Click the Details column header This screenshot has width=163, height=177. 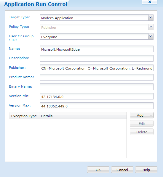click(80, 116)
